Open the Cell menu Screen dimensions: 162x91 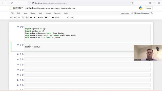point(40,13)
